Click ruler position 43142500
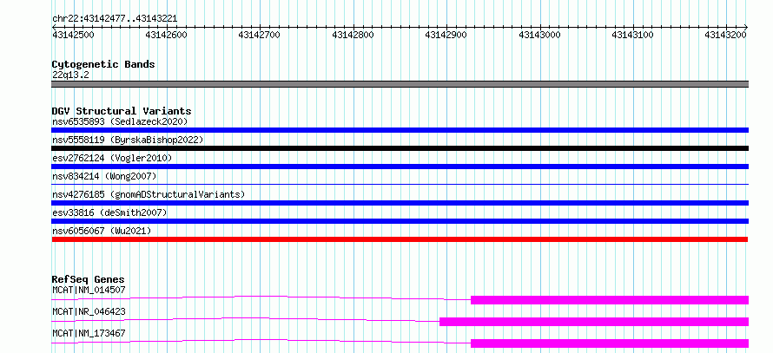Viewport: 773px width, 353px height. tap(73, 35)
